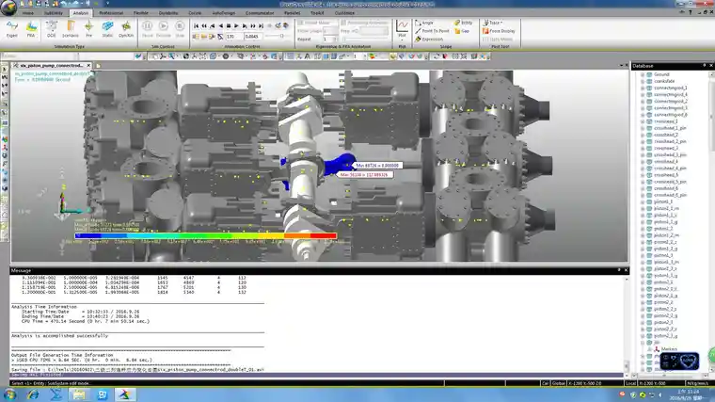Open the DOE simulation tool
Screen dimensions: 715x402
point(51,29)
